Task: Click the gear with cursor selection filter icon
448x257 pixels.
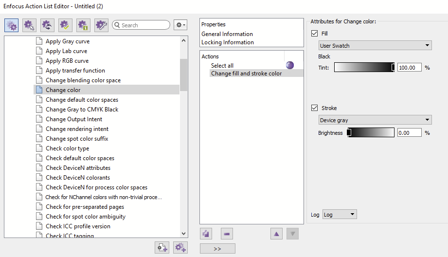Action: [29, 25]
